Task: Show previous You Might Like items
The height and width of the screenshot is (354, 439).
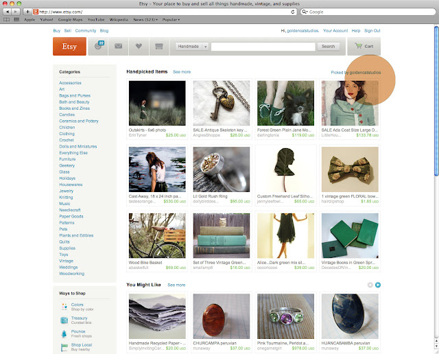Action: pos(370,285)
